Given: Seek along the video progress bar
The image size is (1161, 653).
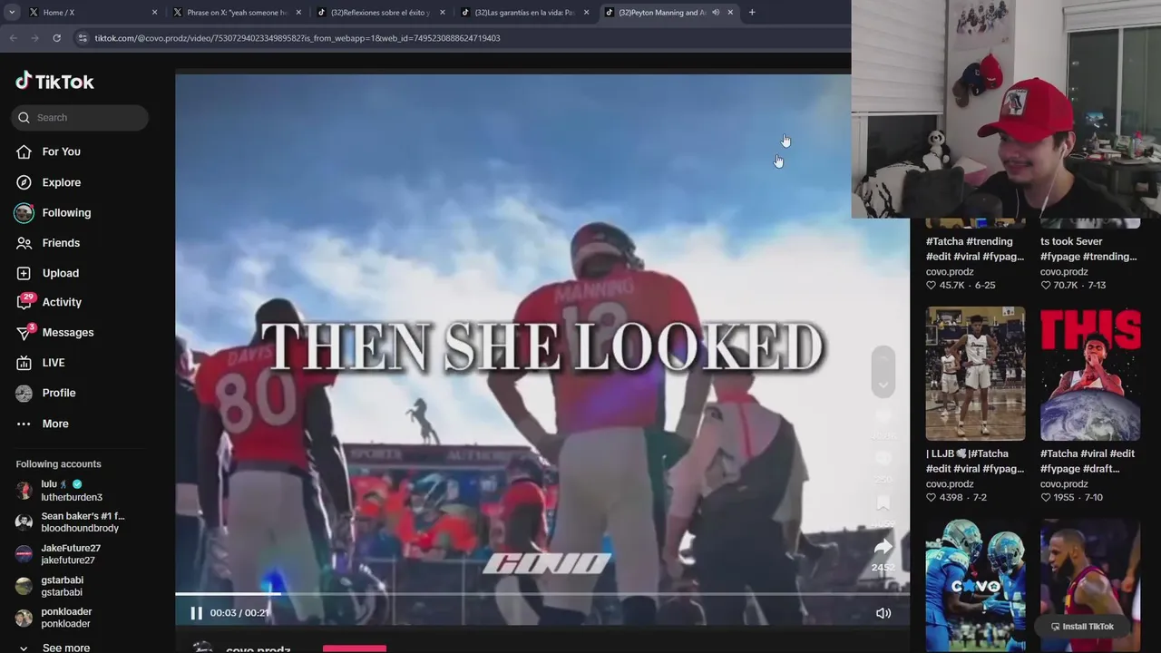Looking at the screenshot, I should click(x=542, y=594).
